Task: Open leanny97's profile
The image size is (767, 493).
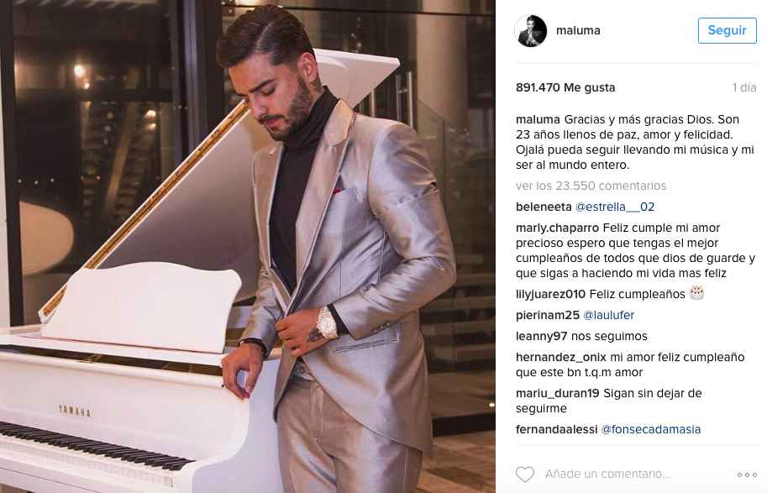Action: 542,336
